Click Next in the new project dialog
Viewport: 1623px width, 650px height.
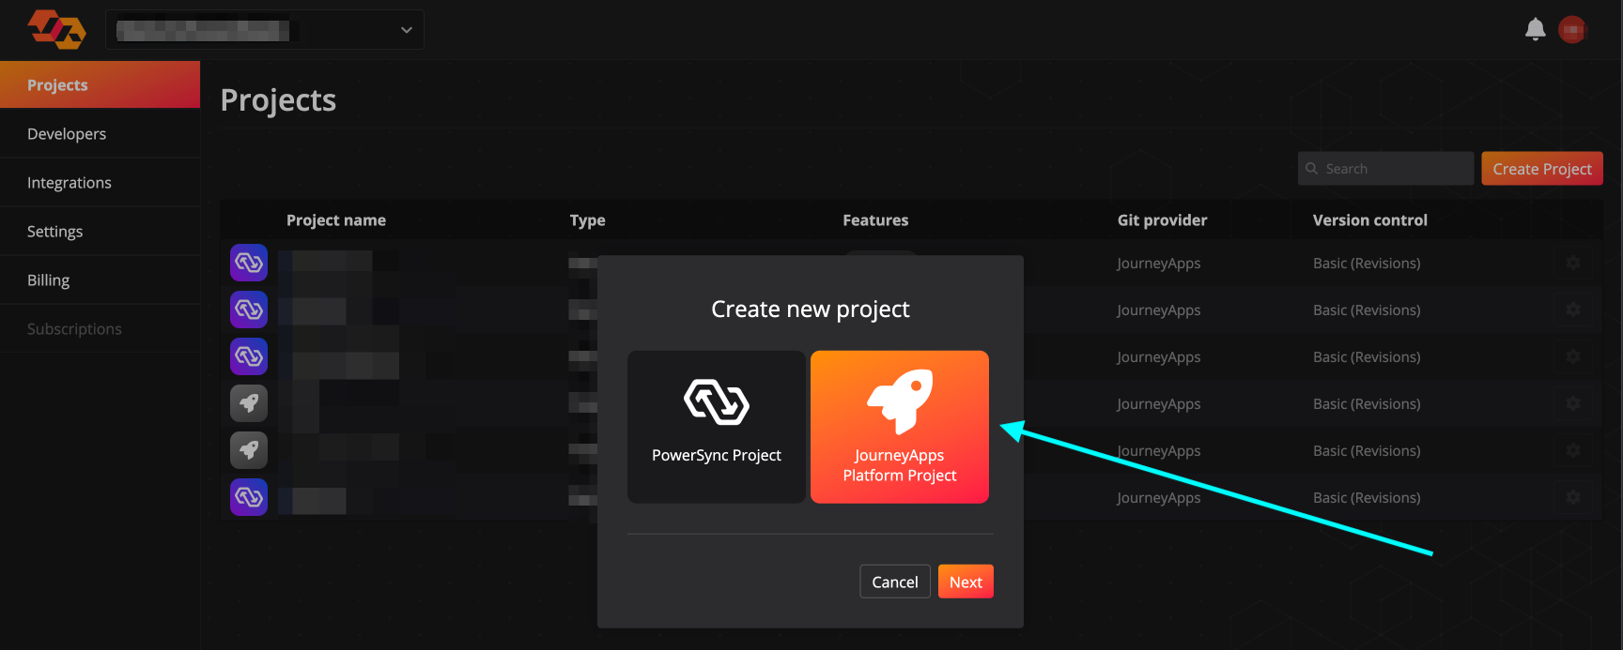(966, 582)
